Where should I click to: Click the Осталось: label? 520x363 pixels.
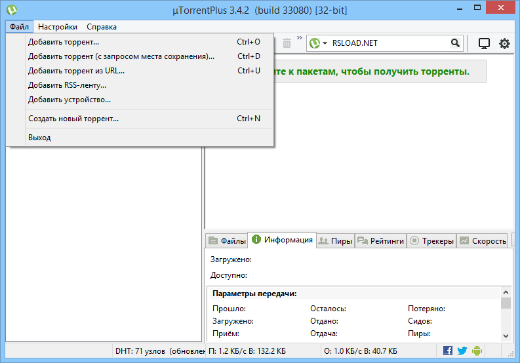pyautogui.click(x=328, y=309)
